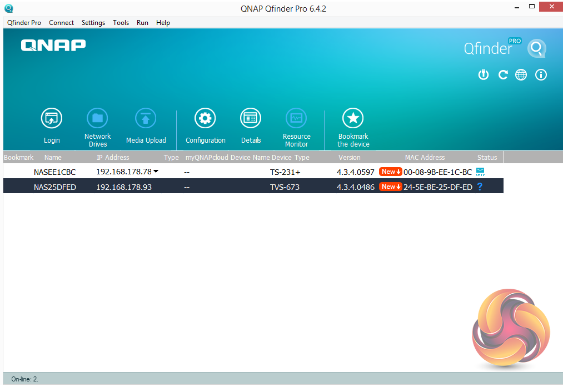This screenshot has height=387, width=563.
Task: Click device type TS-231+
Action: pyautogui.click(x=285, y=172)
